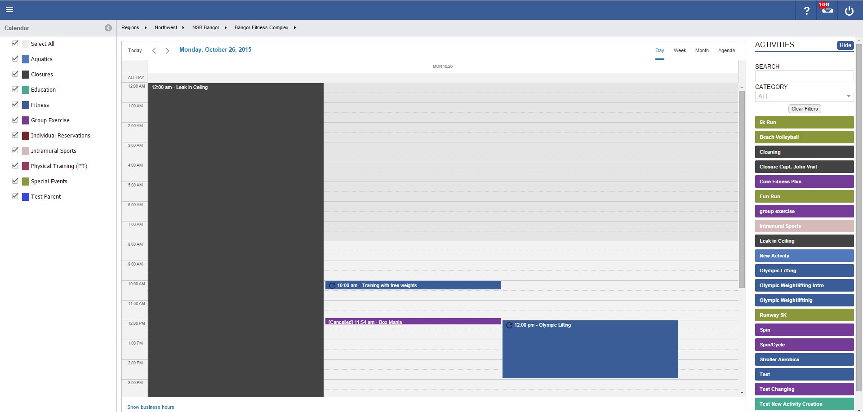Toggle the Closures checkbox
Image resolution: width=863 pixels, height=412 pixels.
click(x=15, y=74)
